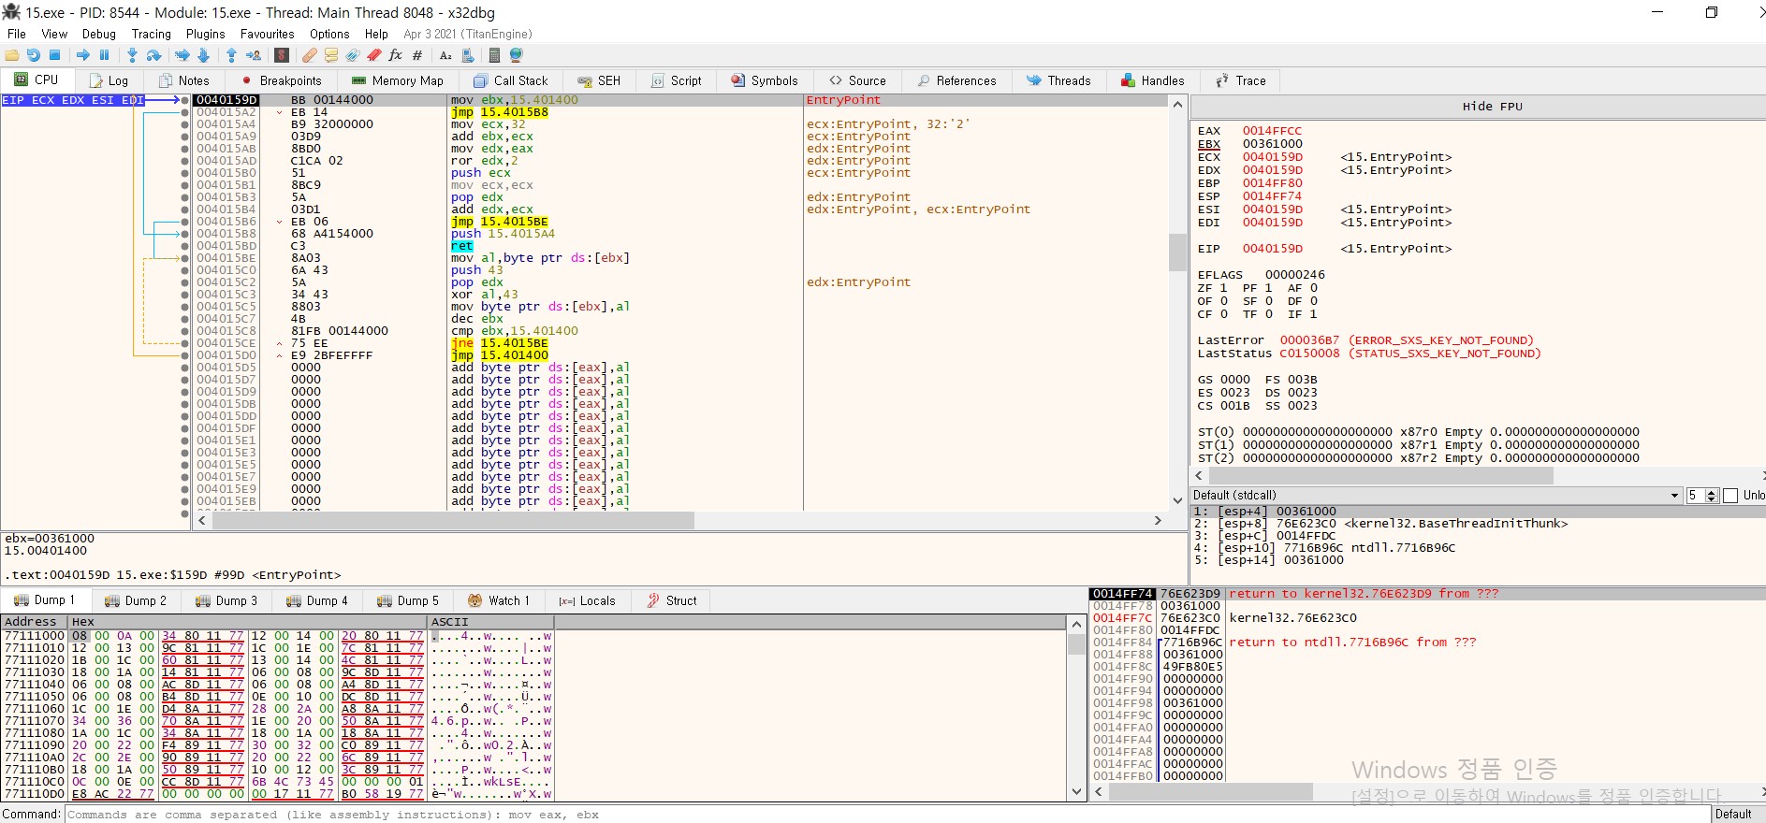
Task: Toggle breakpoint bullet at address 004015A2
Action: 184,112
